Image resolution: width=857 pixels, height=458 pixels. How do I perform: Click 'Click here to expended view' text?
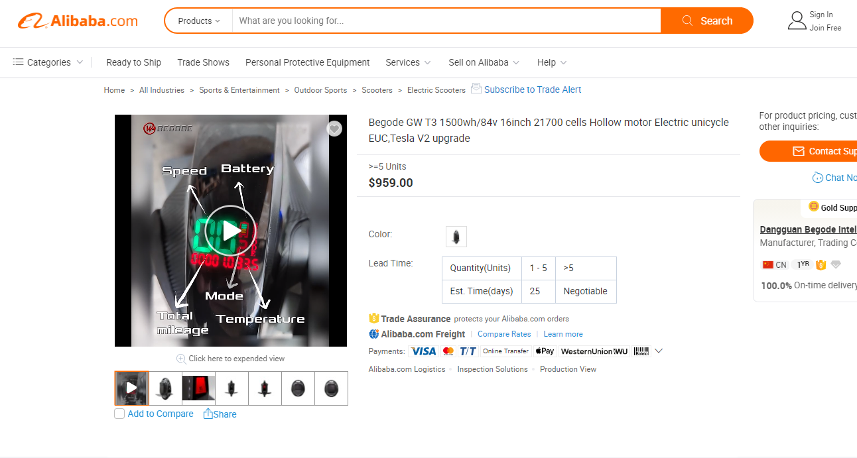click(237, 359)
